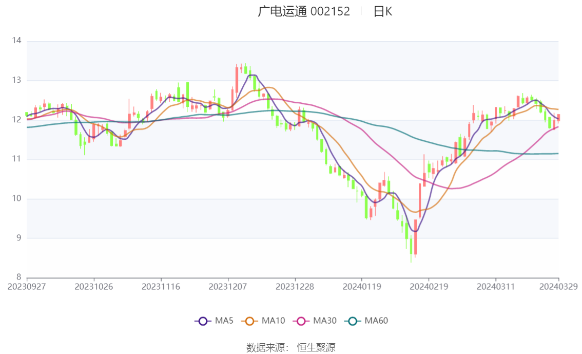This screenshot has height=354, width=582.
Task: Click x-axis date label 20231026
Action: coord(94,287)
